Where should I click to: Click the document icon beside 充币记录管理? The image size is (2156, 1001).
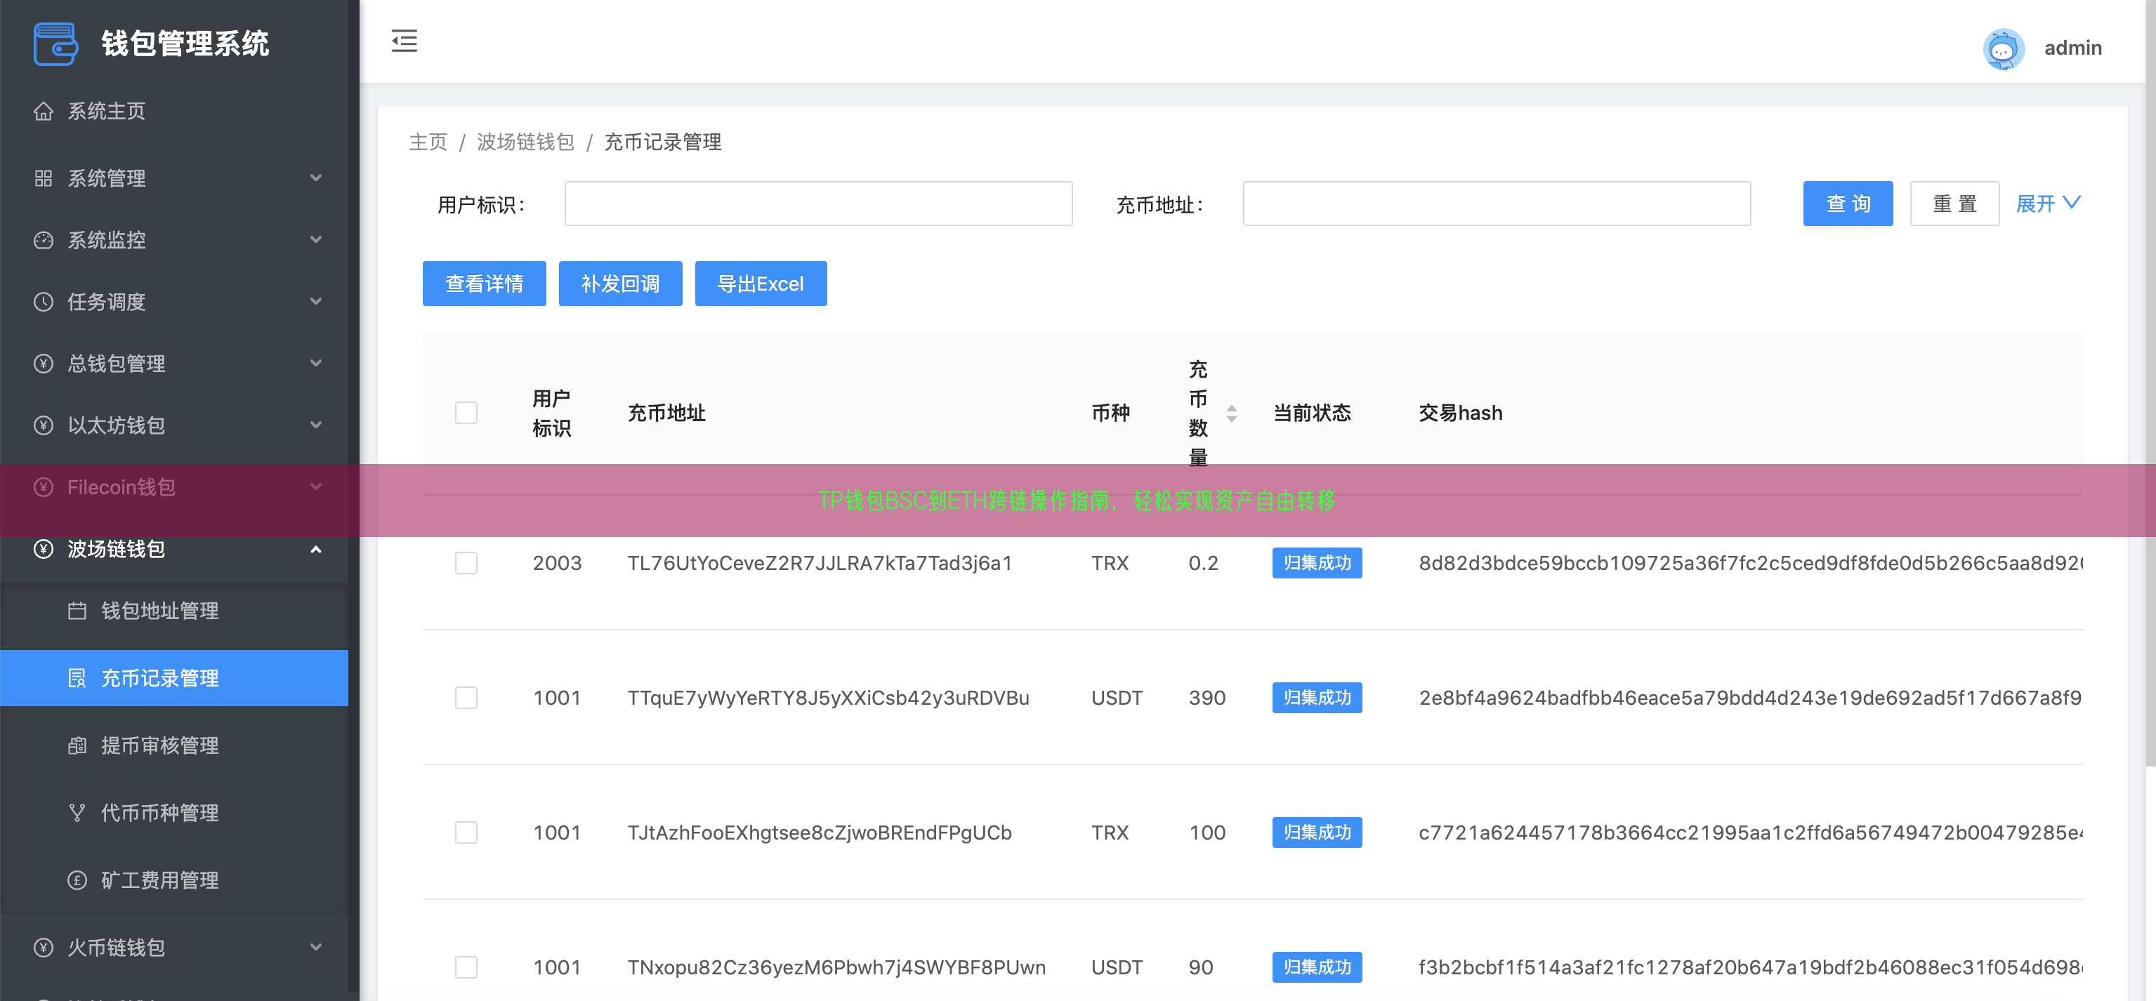[x=77, y=678]
